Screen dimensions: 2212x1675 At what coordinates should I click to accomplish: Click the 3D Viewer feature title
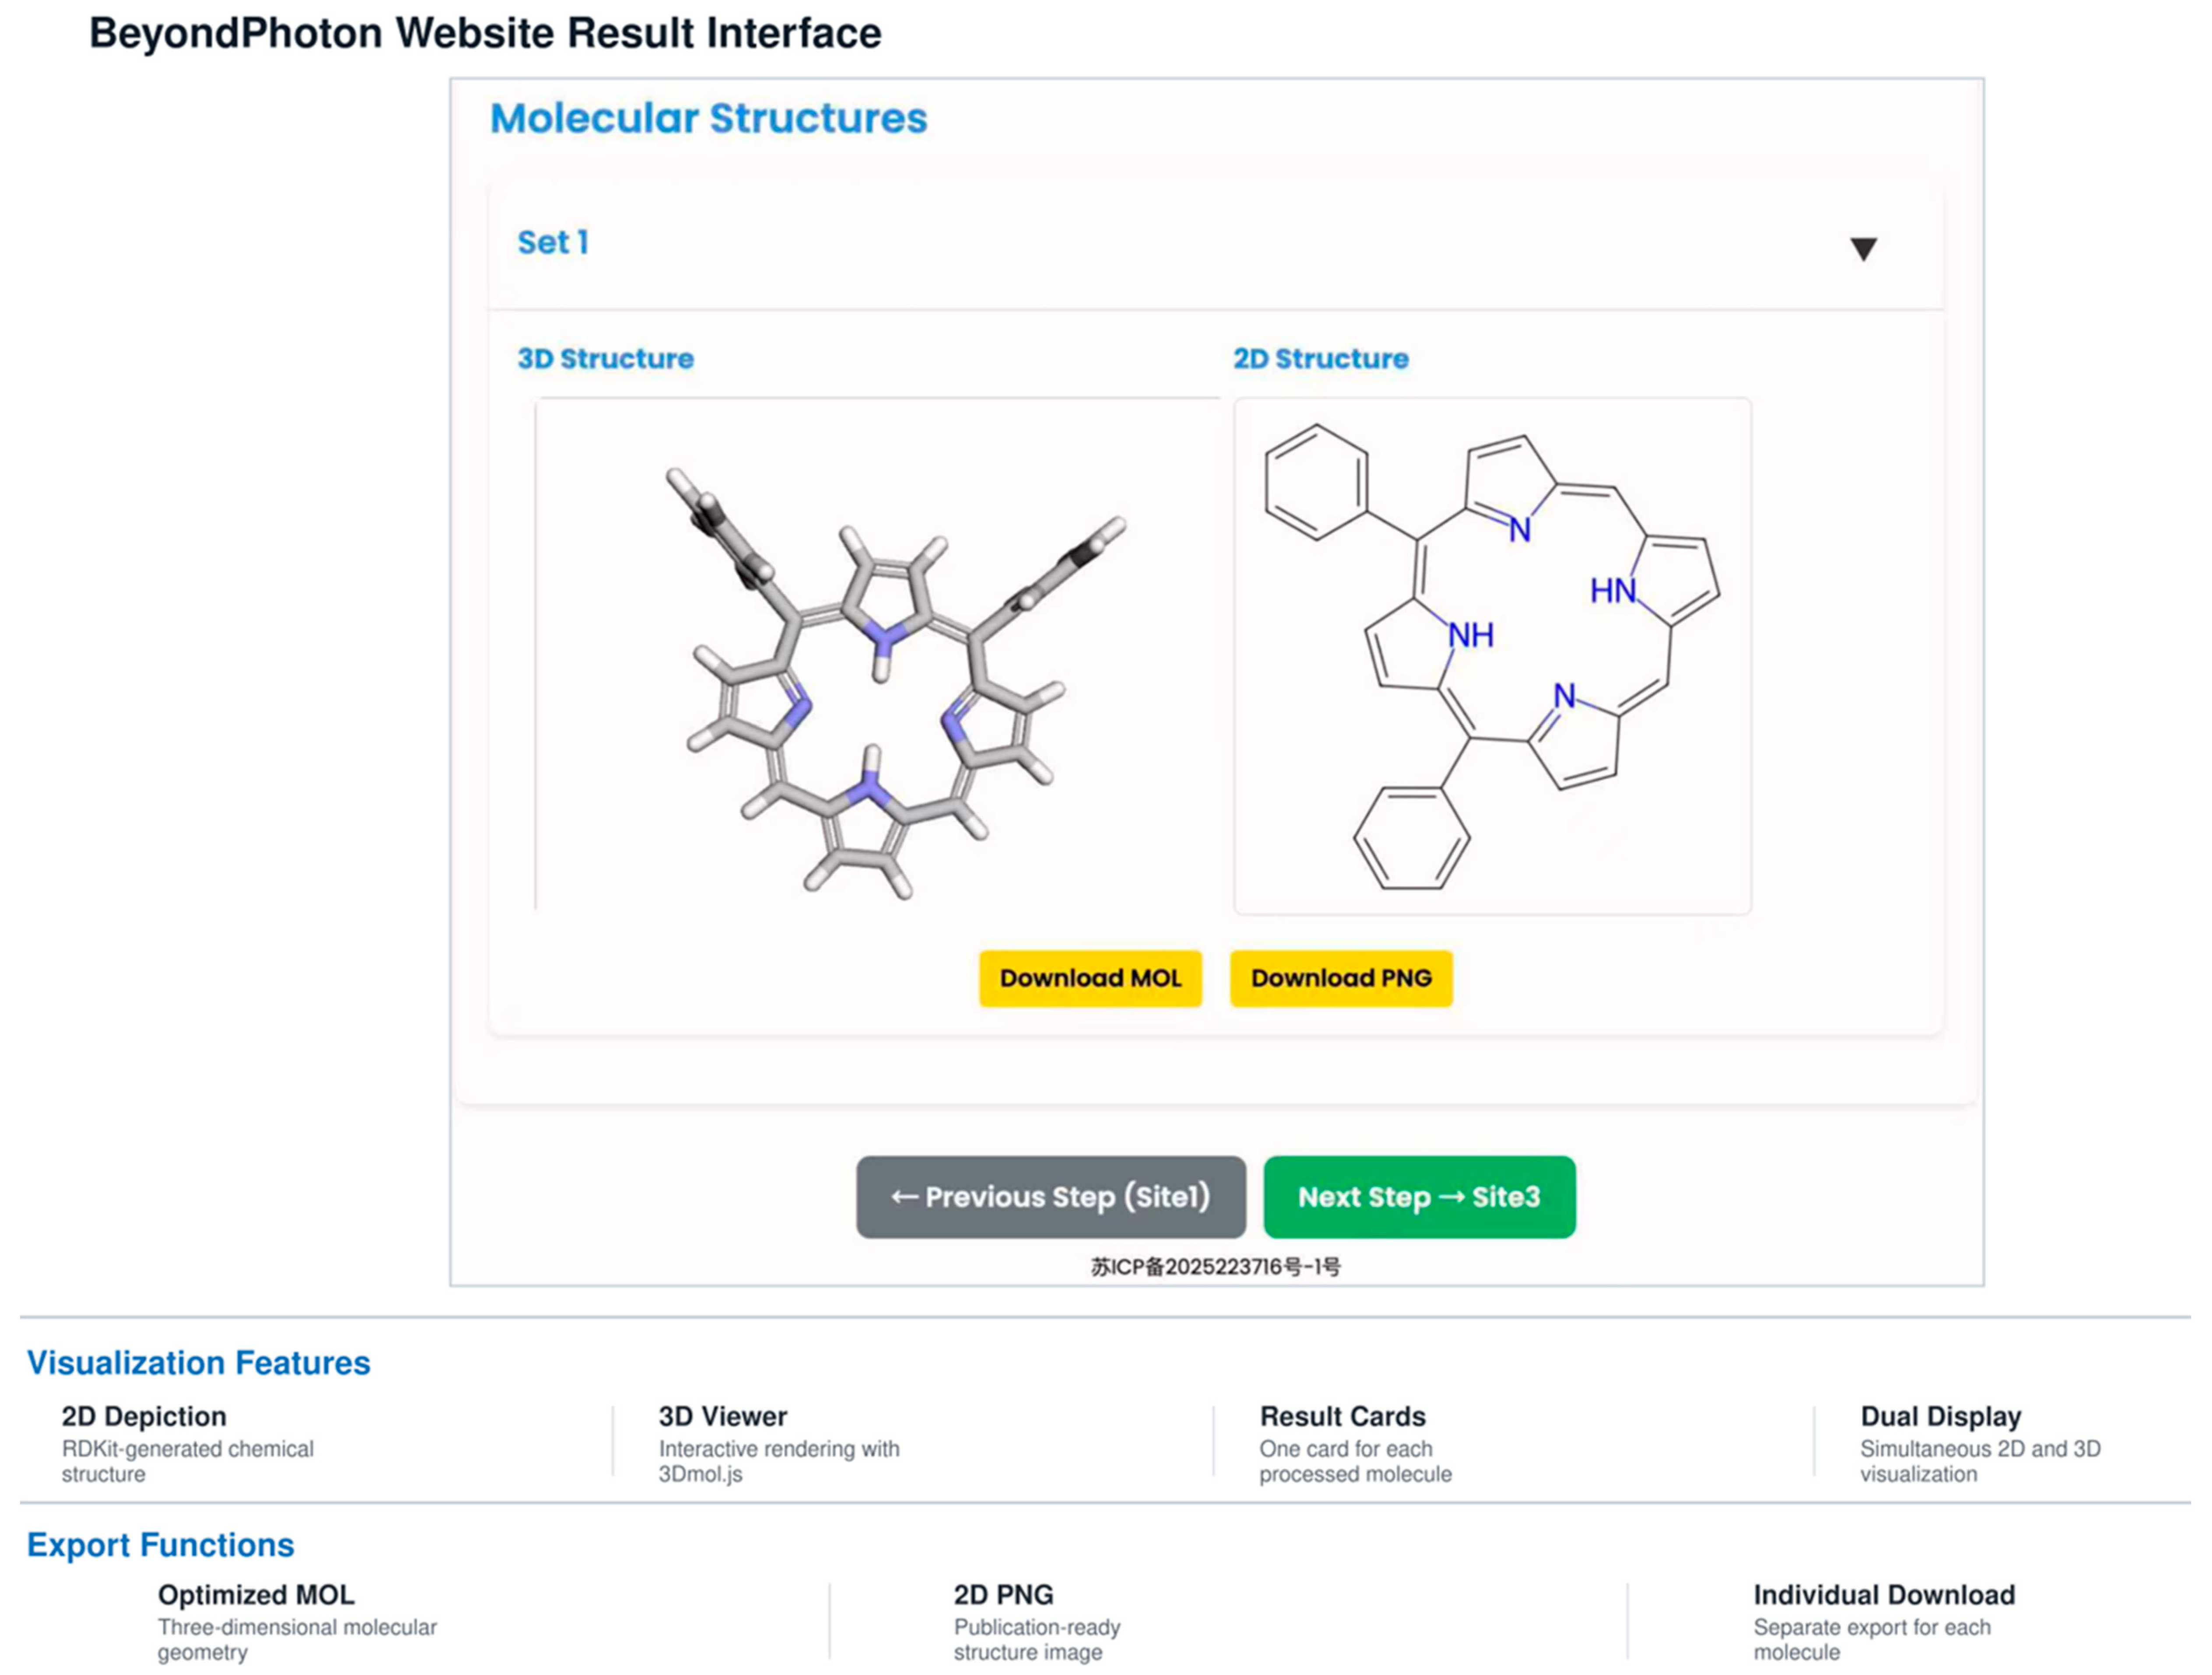tap(722, 1416)
